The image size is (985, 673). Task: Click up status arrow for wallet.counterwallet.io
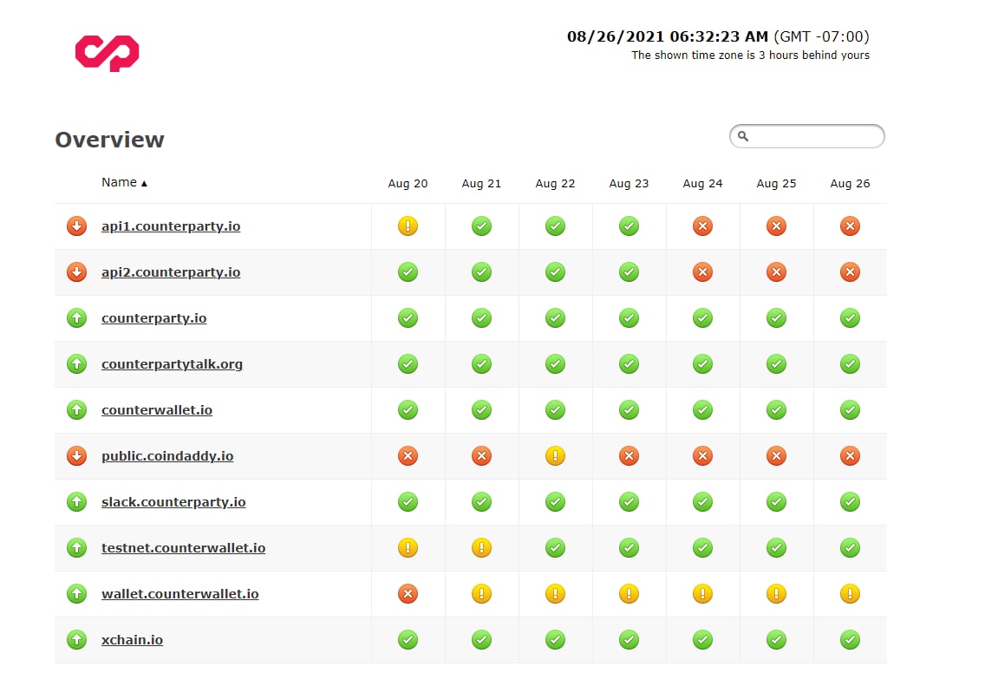click(76, 593)
